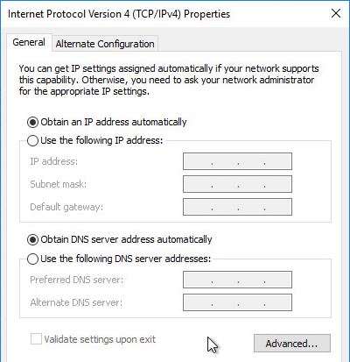This screenshot has width=350, height=362.
Task: Tick Validate settings upon exit checkbox
Action: [x=36, y=339]
